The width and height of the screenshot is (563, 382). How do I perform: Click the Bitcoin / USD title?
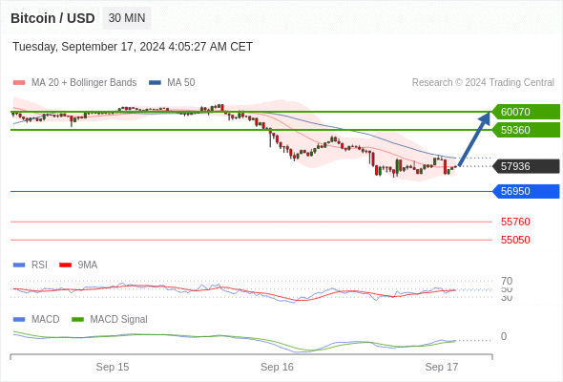pos(52,18)
